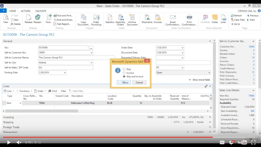
Task: Open Statistics for the order
Action: (110, 19)
